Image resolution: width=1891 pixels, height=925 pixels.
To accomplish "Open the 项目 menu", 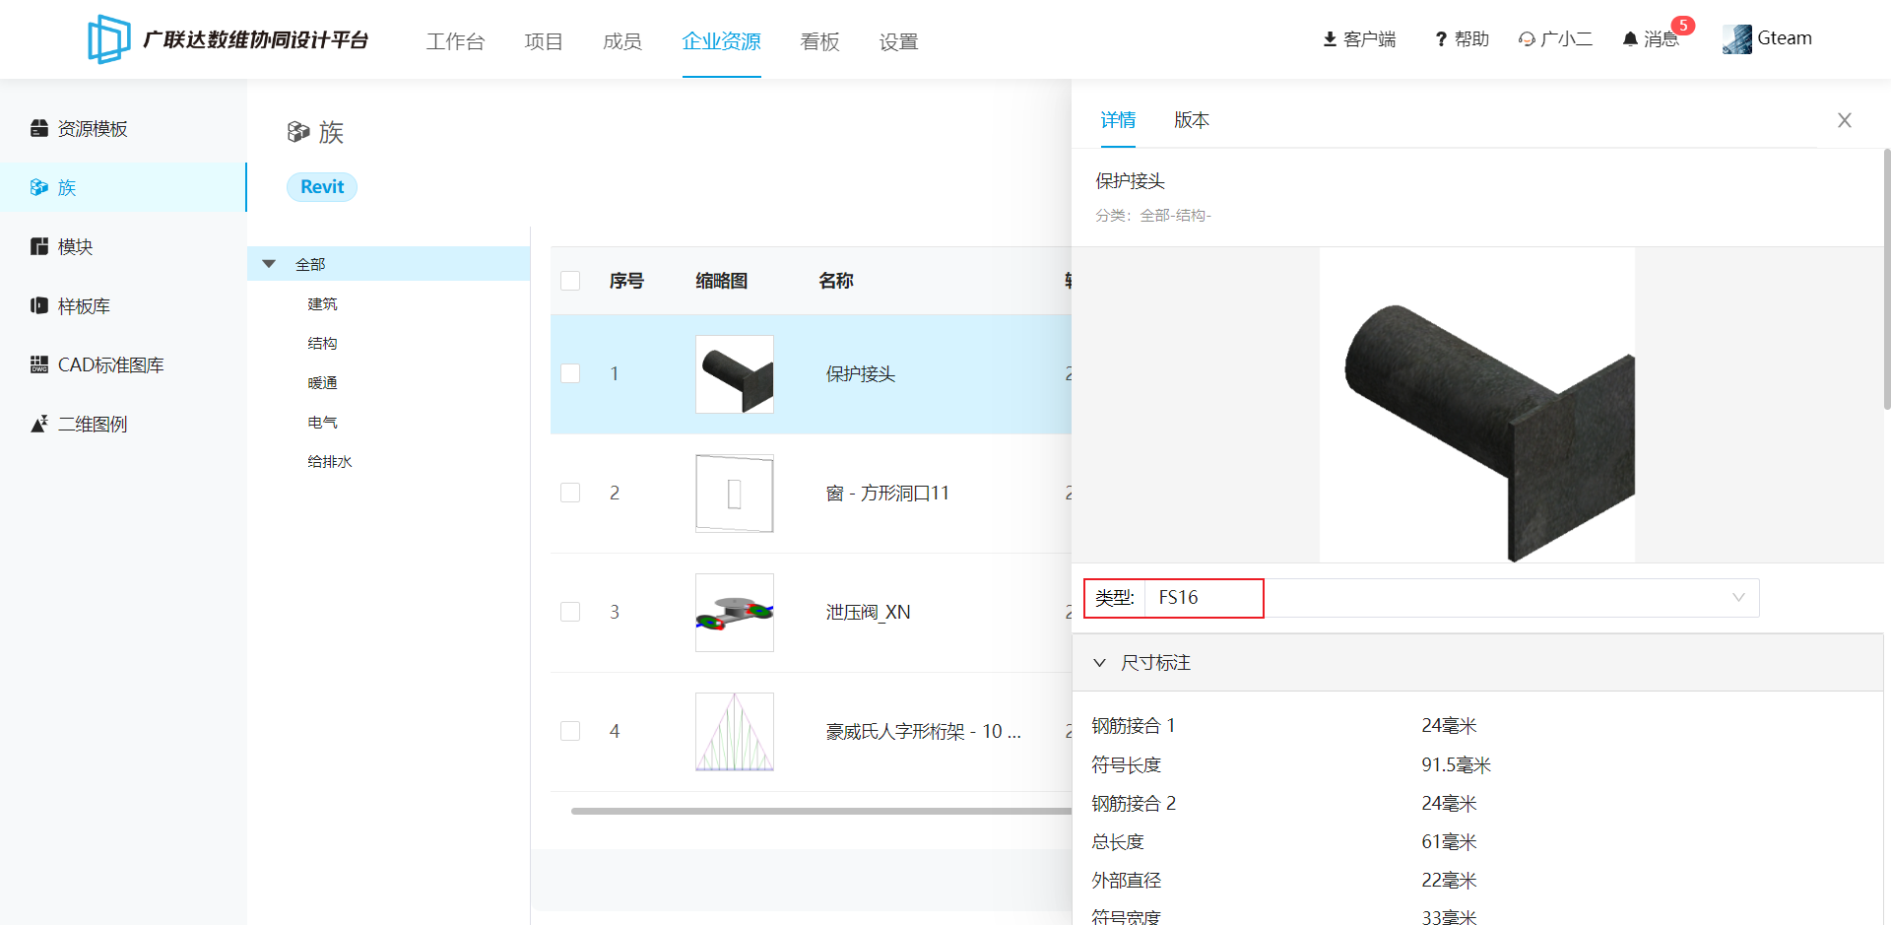I will tap(544, 41).
